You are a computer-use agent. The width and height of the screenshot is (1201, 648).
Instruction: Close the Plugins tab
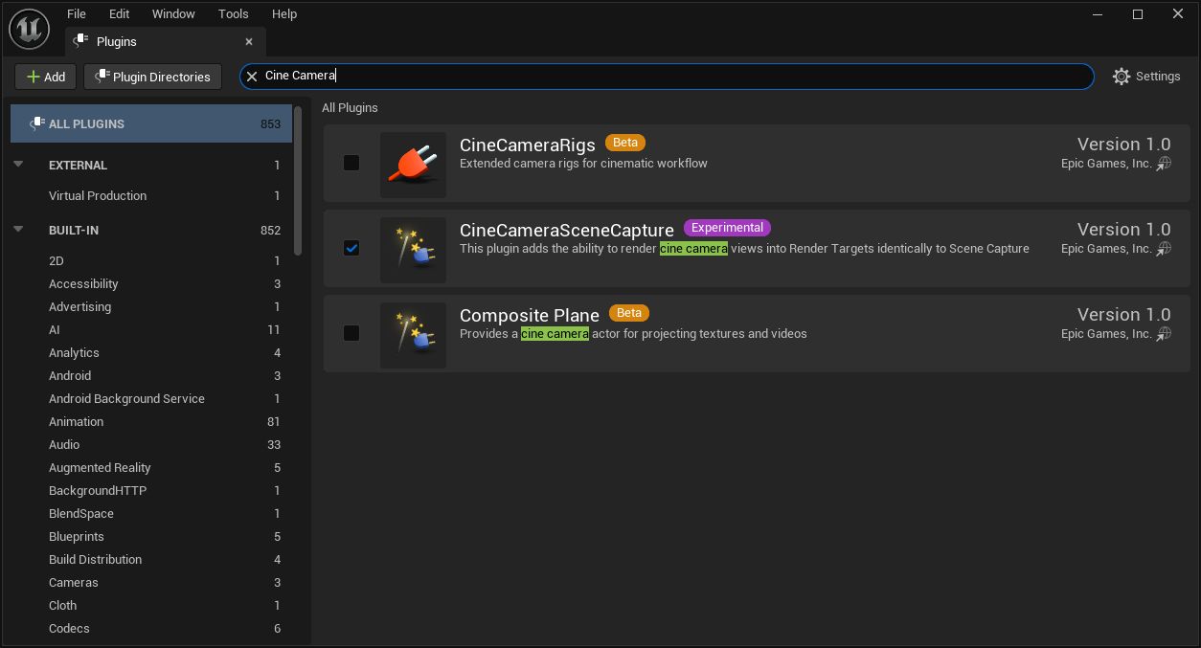pyautogui.click(x=249, y=41)
